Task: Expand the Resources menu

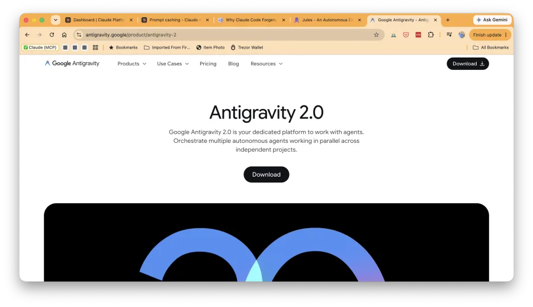Action: [266, 63]
